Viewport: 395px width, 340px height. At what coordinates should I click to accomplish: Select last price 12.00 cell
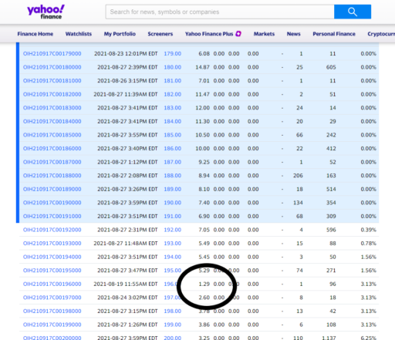(203, 108)
